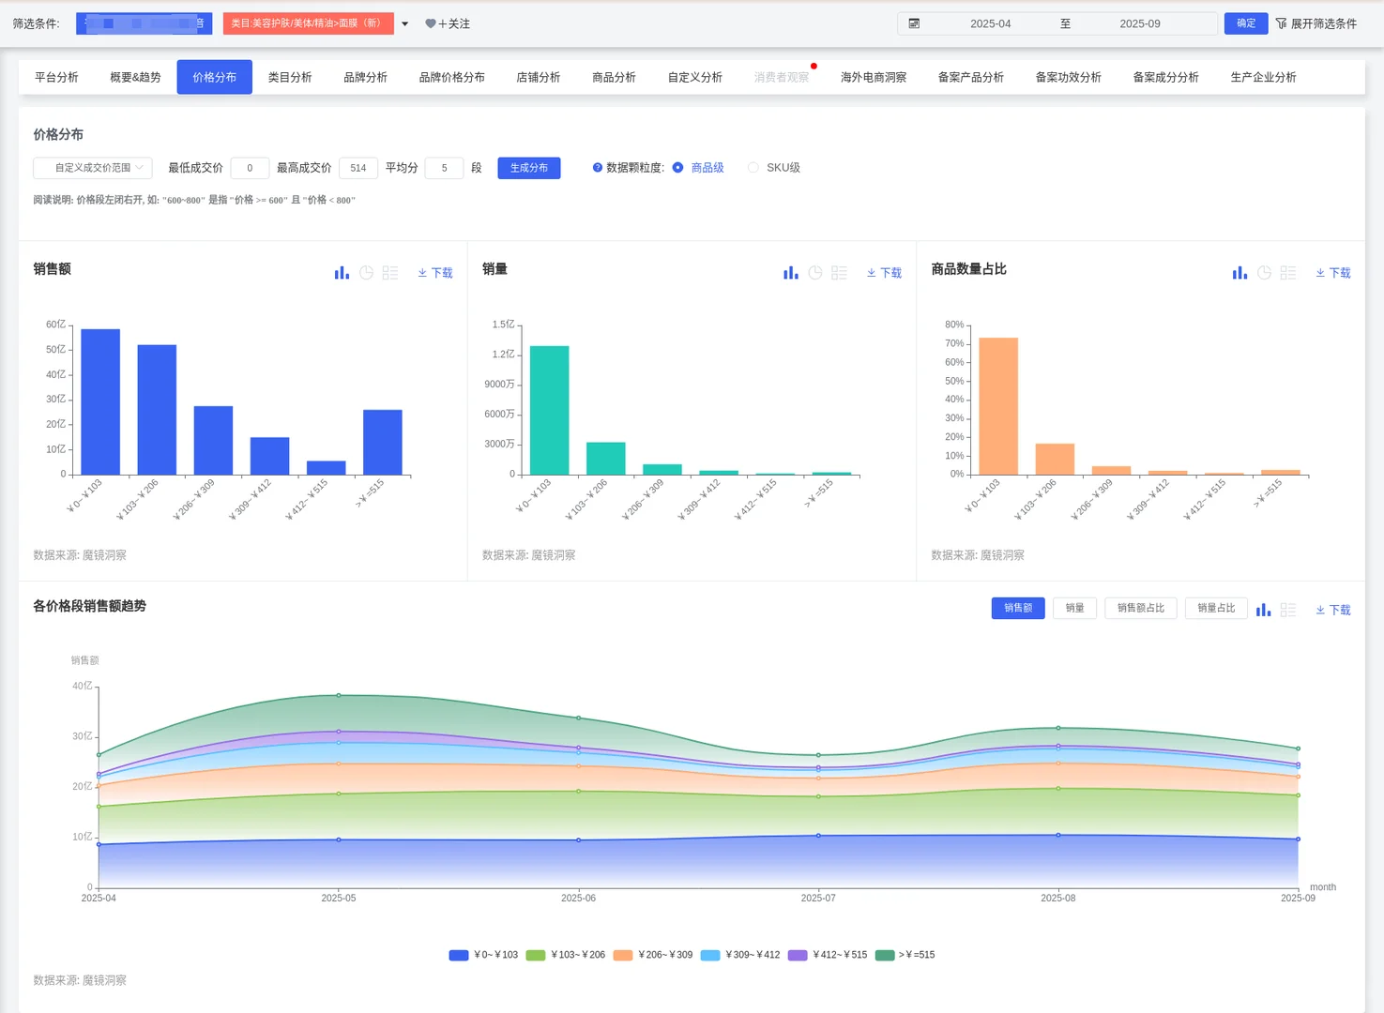Image resolution: width=1384 pixels, height=1013 pixels.
Task: Switch 销售额 chart to pie view
Action: point(366,273)
